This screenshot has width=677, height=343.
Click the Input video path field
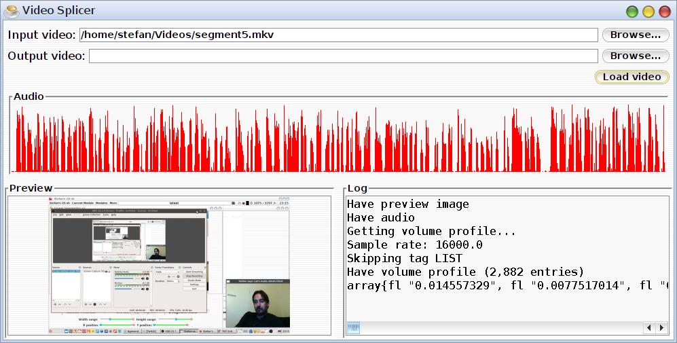[337, 35]
